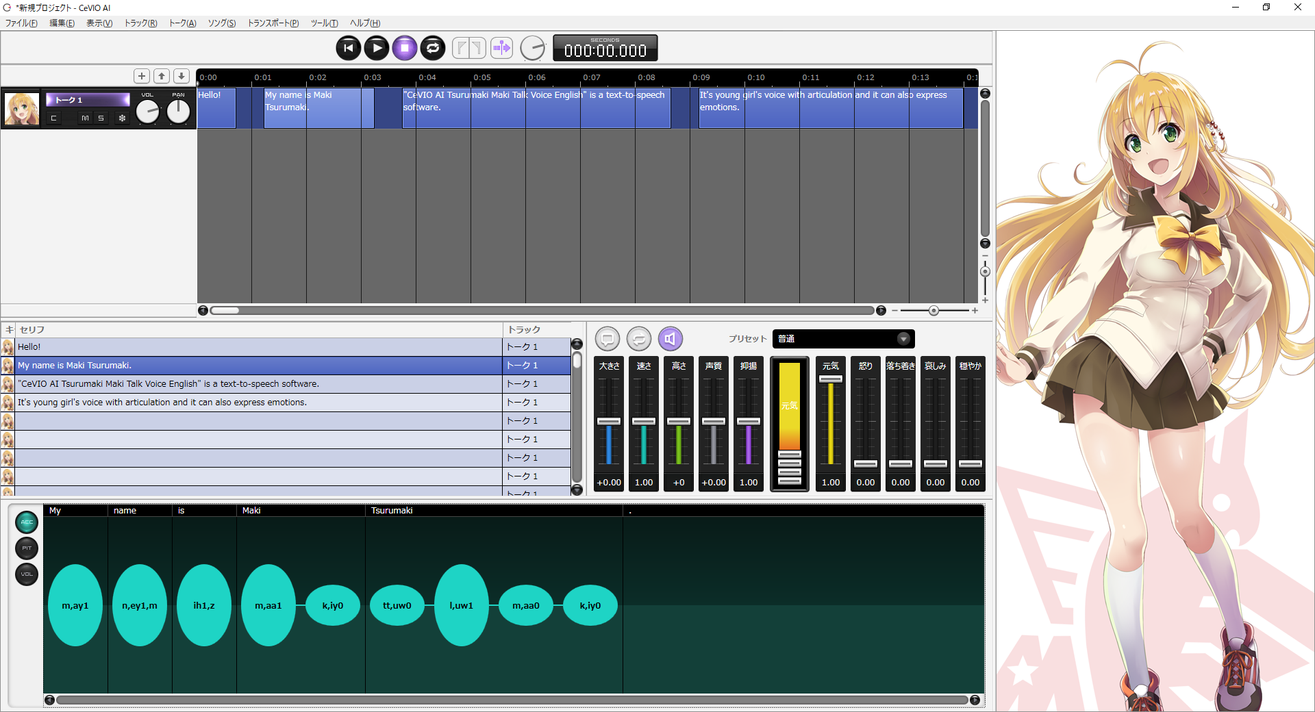1315x712 pixels.
Task: Click the track VOL knob
Action: pyautogui.click(x=147, y=111)
